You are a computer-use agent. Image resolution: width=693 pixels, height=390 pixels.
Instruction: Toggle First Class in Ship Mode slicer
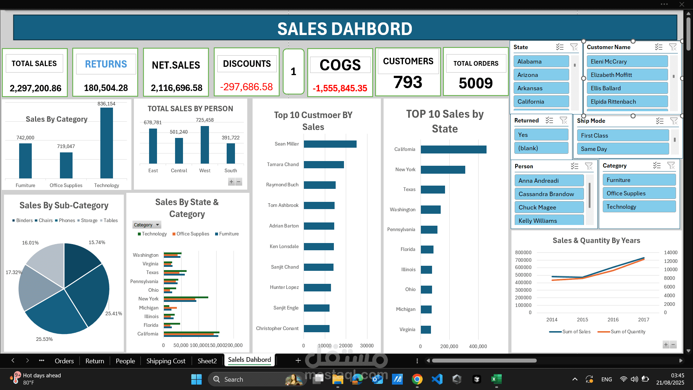point(623,135)
